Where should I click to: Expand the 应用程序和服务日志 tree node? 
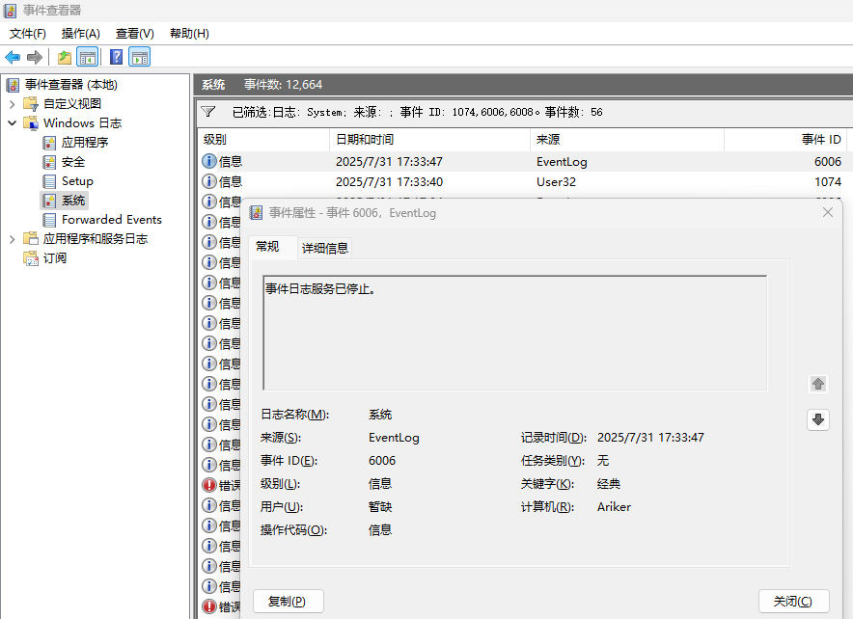point(12,239)
